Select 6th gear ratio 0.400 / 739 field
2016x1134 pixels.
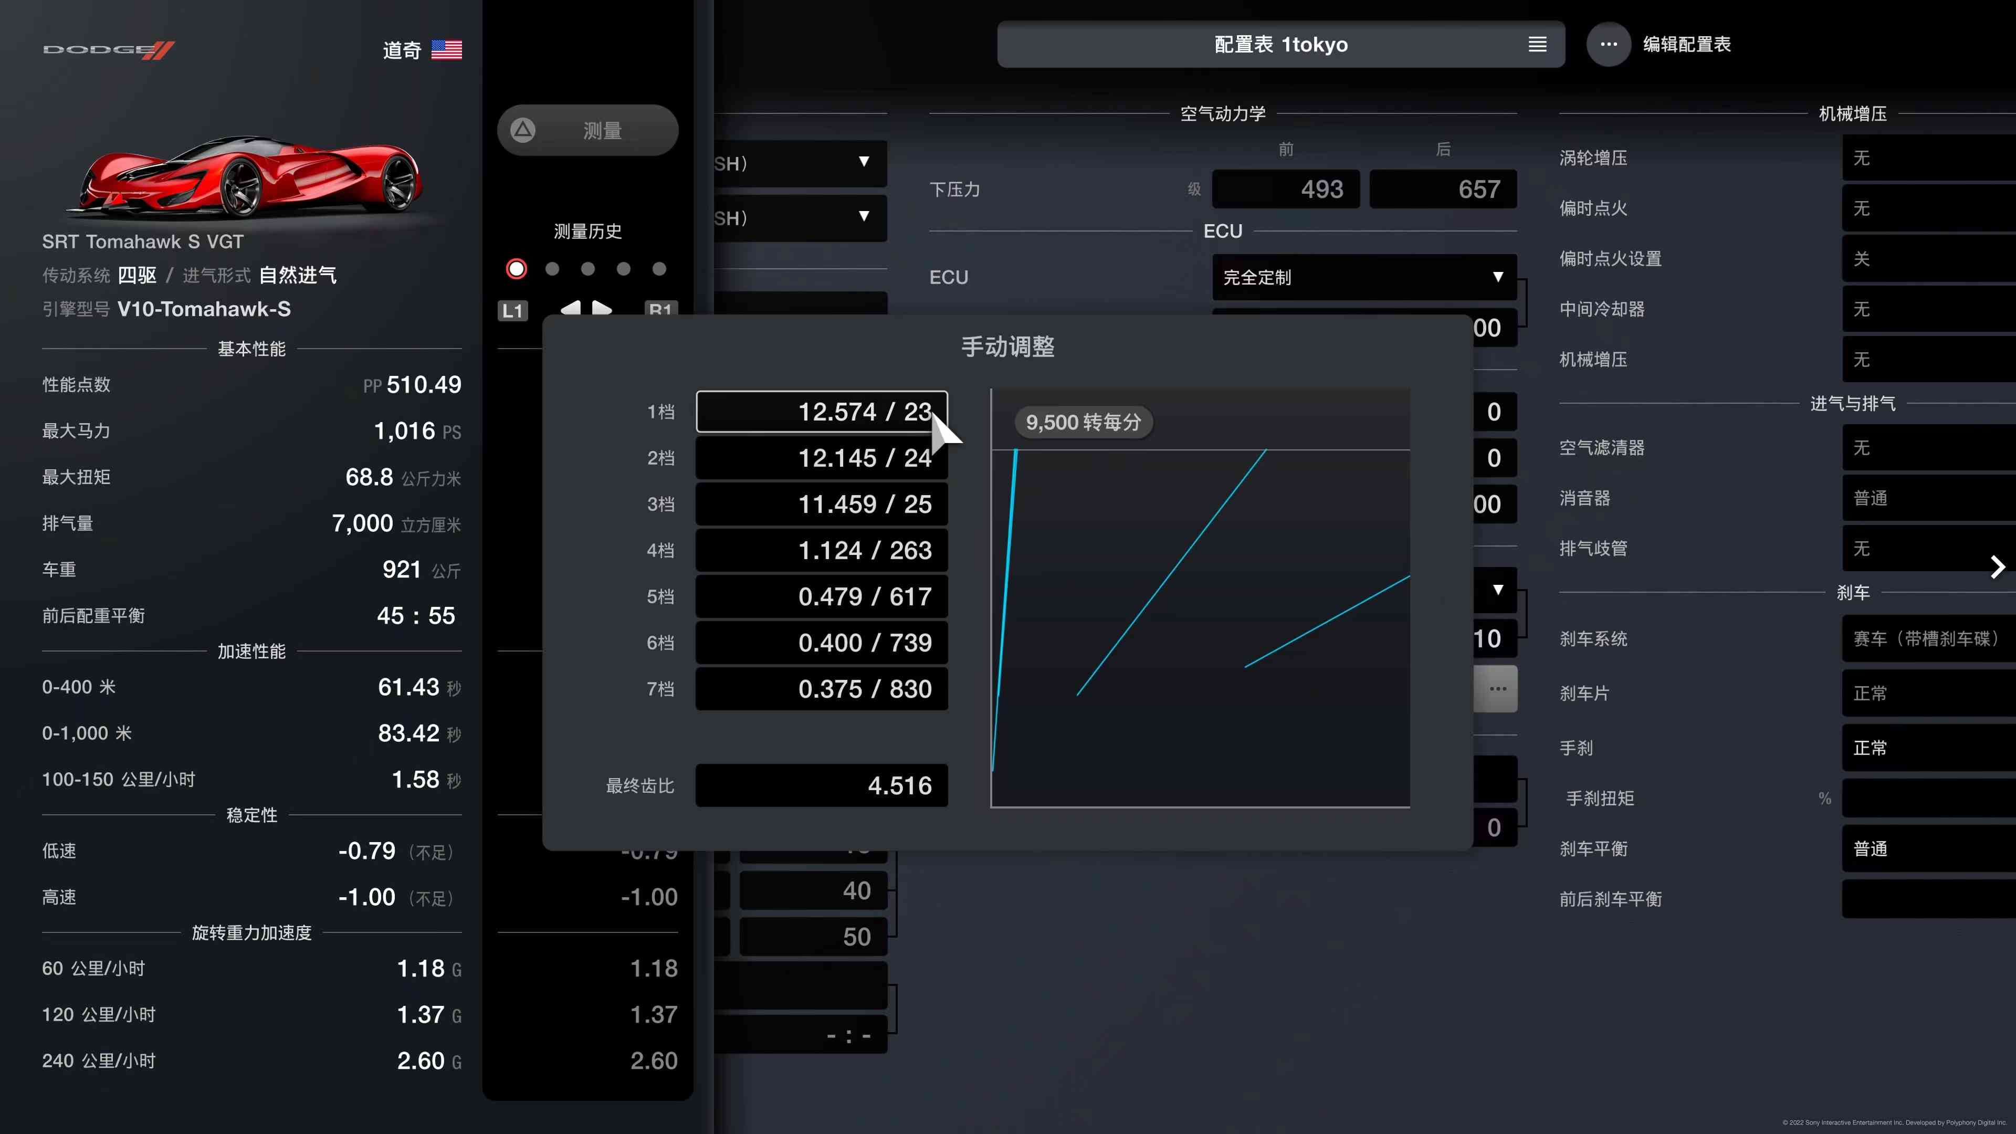pos(822,643)
